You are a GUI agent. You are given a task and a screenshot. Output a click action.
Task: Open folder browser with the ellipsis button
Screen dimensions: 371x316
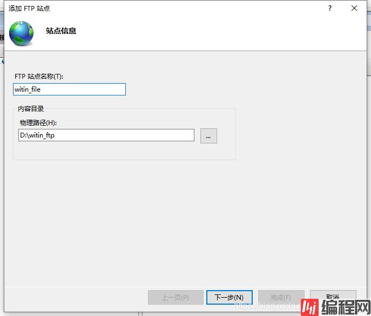click(x=208, y=136)
